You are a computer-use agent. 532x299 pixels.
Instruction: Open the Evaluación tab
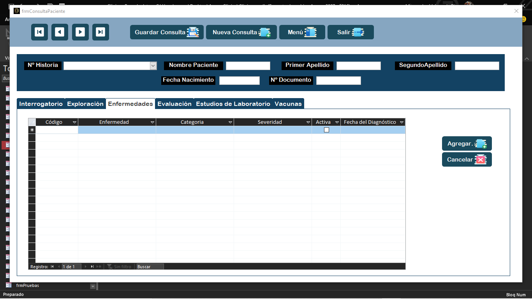coord(174,104)
